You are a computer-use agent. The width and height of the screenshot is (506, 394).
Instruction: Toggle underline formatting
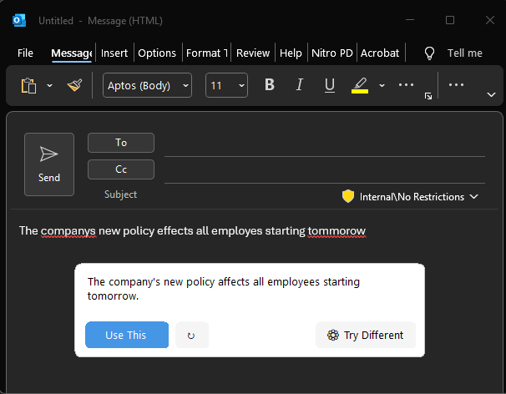pyautogui.click(x=330, y=85)
